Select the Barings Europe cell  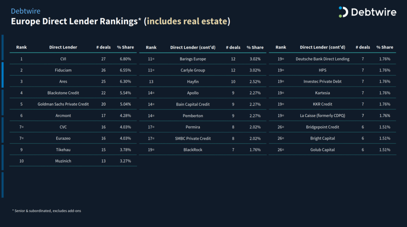coord(193,59)
